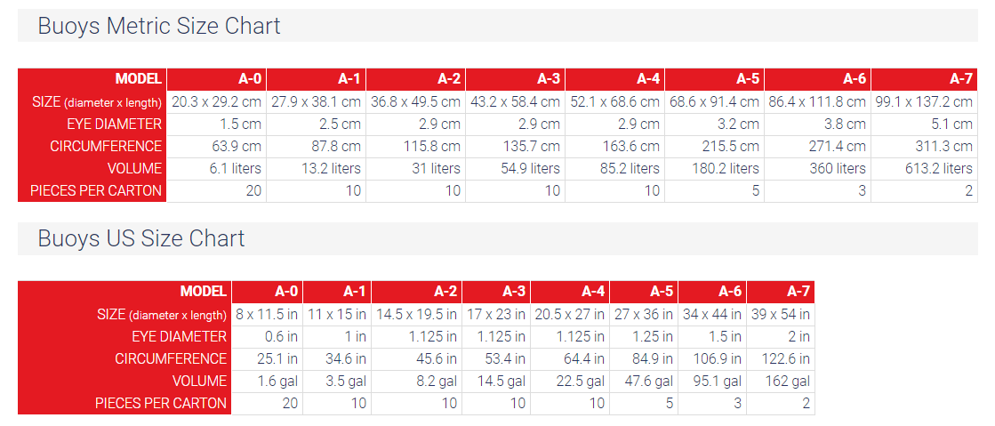Click the 20.3 x 29.2 cm size cell

(x=216, y=102)
